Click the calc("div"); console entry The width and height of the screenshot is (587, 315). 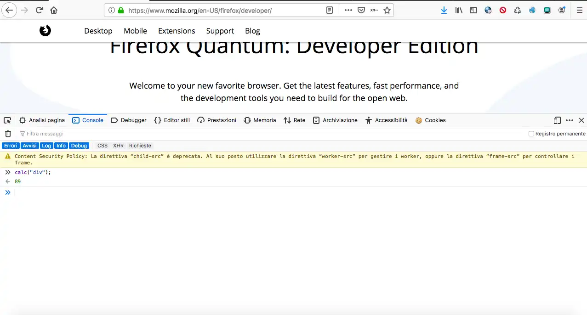click(33, 172)
